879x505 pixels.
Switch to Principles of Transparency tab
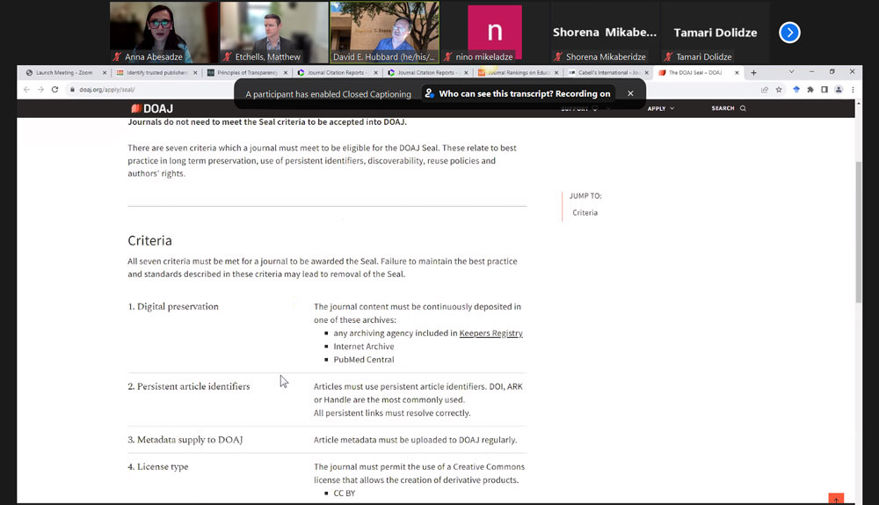pyautogui.click(x=246, y=73)
